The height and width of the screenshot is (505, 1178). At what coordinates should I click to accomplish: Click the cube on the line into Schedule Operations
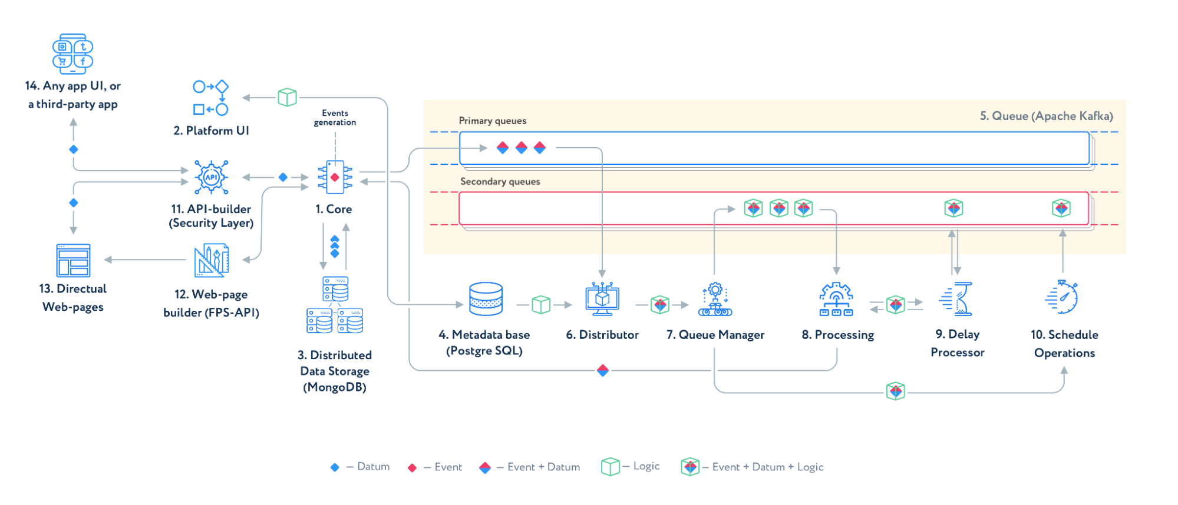(x=896, y=391)
